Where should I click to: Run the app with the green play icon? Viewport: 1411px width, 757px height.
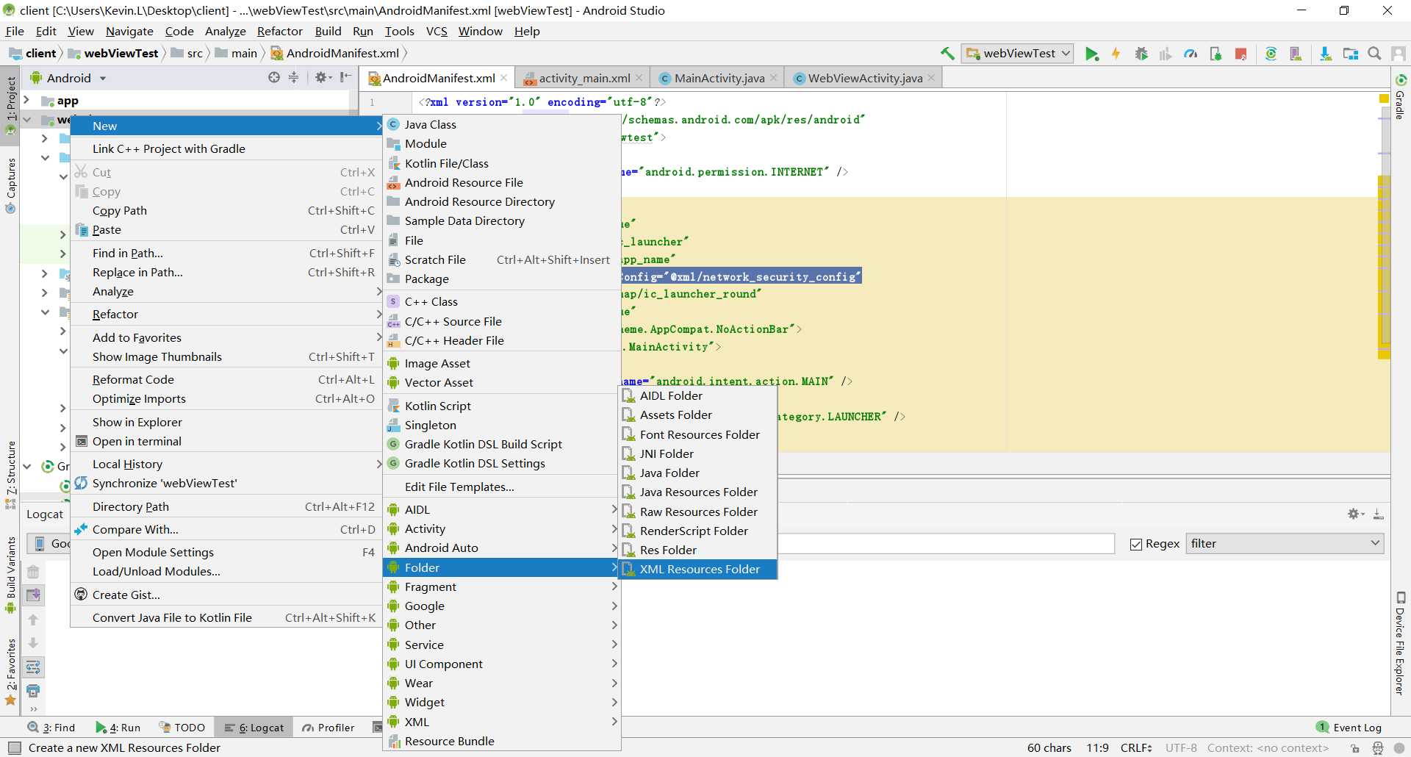[1092, 53]
